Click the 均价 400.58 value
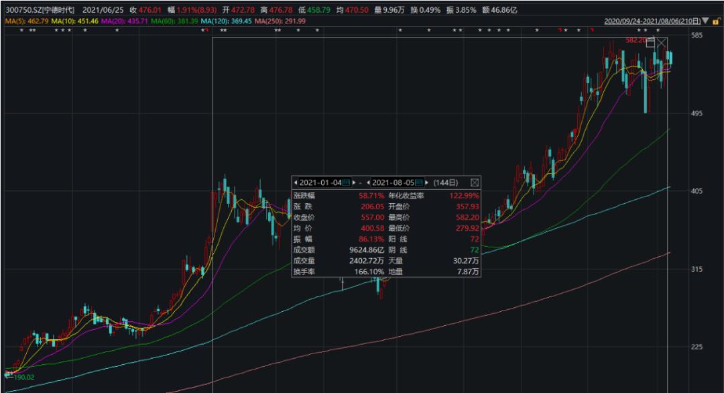This screenshot has width=724, height=393. (x=372, y=228)
